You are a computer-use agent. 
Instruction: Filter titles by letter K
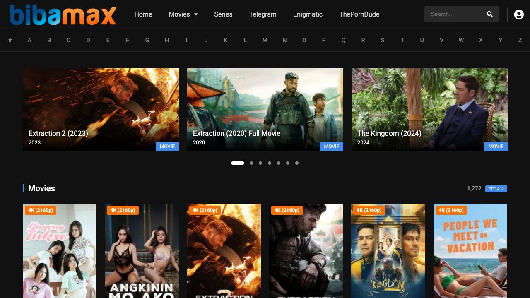[226, 40]
